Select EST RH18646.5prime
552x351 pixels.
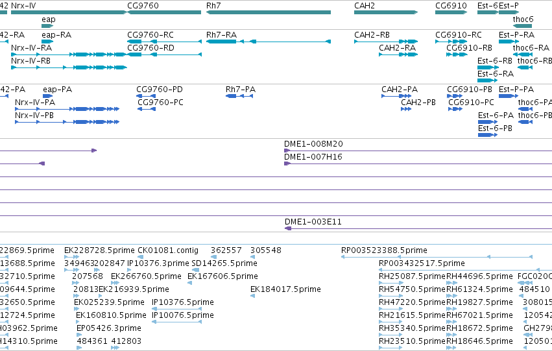click(x=451, y=348)
